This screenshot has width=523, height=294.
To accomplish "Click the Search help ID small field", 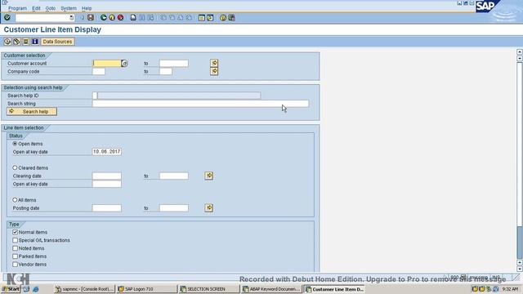I will (x=95, y=96).
